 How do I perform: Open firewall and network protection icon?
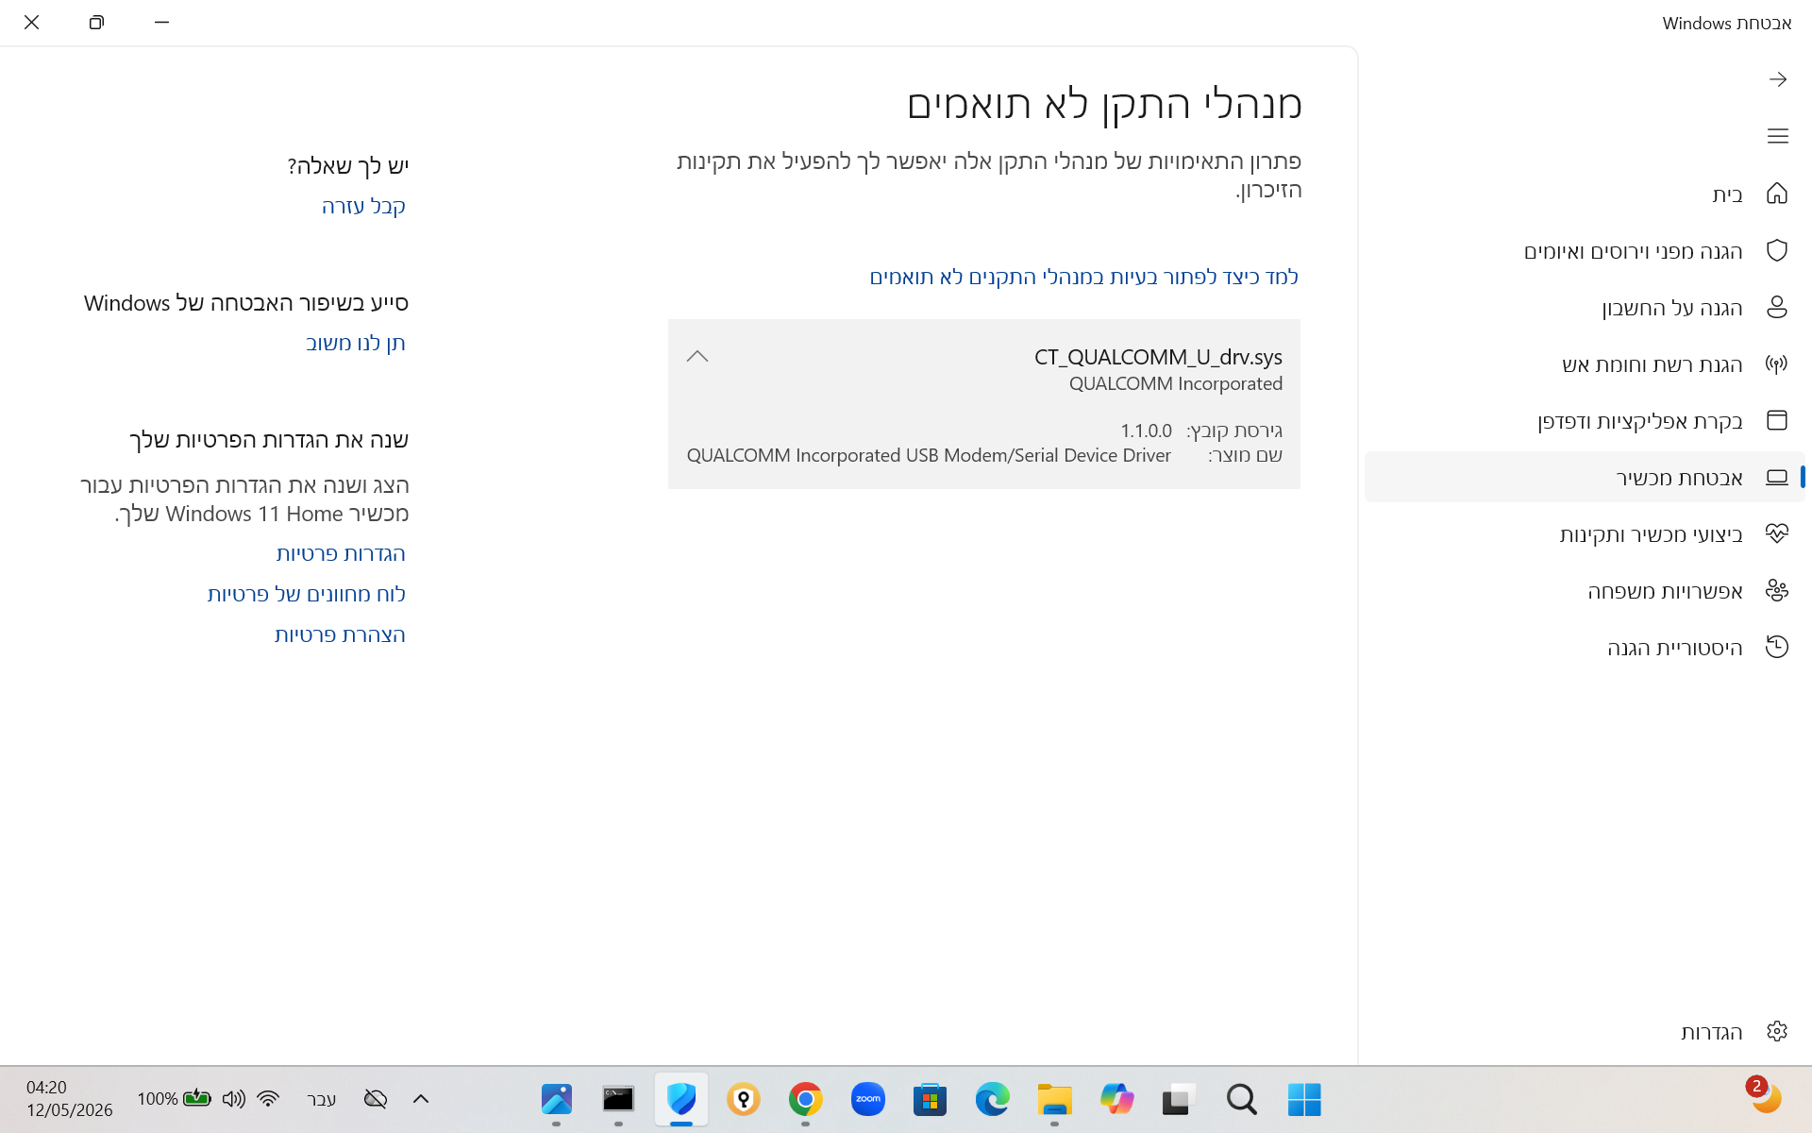(x=1777, y=364)
